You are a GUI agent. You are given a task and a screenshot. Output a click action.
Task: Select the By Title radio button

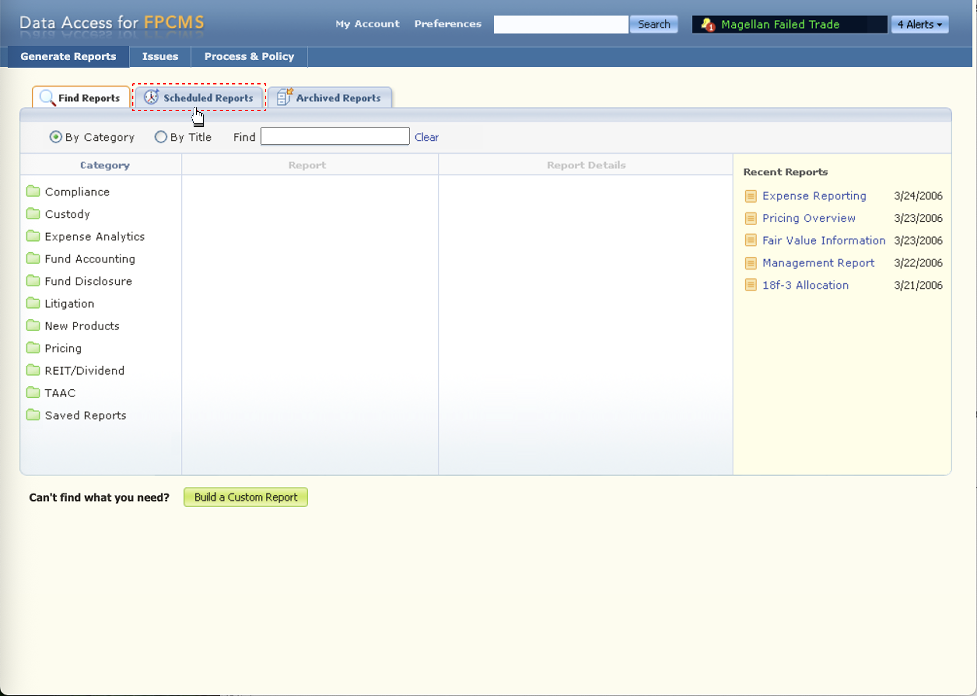[x=160, y=137]
